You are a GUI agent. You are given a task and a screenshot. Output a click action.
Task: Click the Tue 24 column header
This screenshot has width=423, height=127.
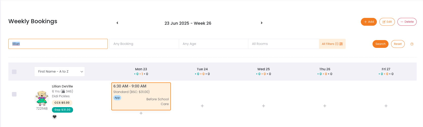202,69
